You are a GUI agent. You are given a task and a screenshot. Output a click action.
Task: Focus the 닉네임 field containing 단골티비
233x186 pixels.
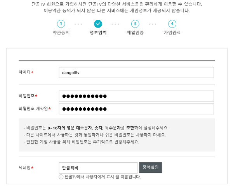98,168
